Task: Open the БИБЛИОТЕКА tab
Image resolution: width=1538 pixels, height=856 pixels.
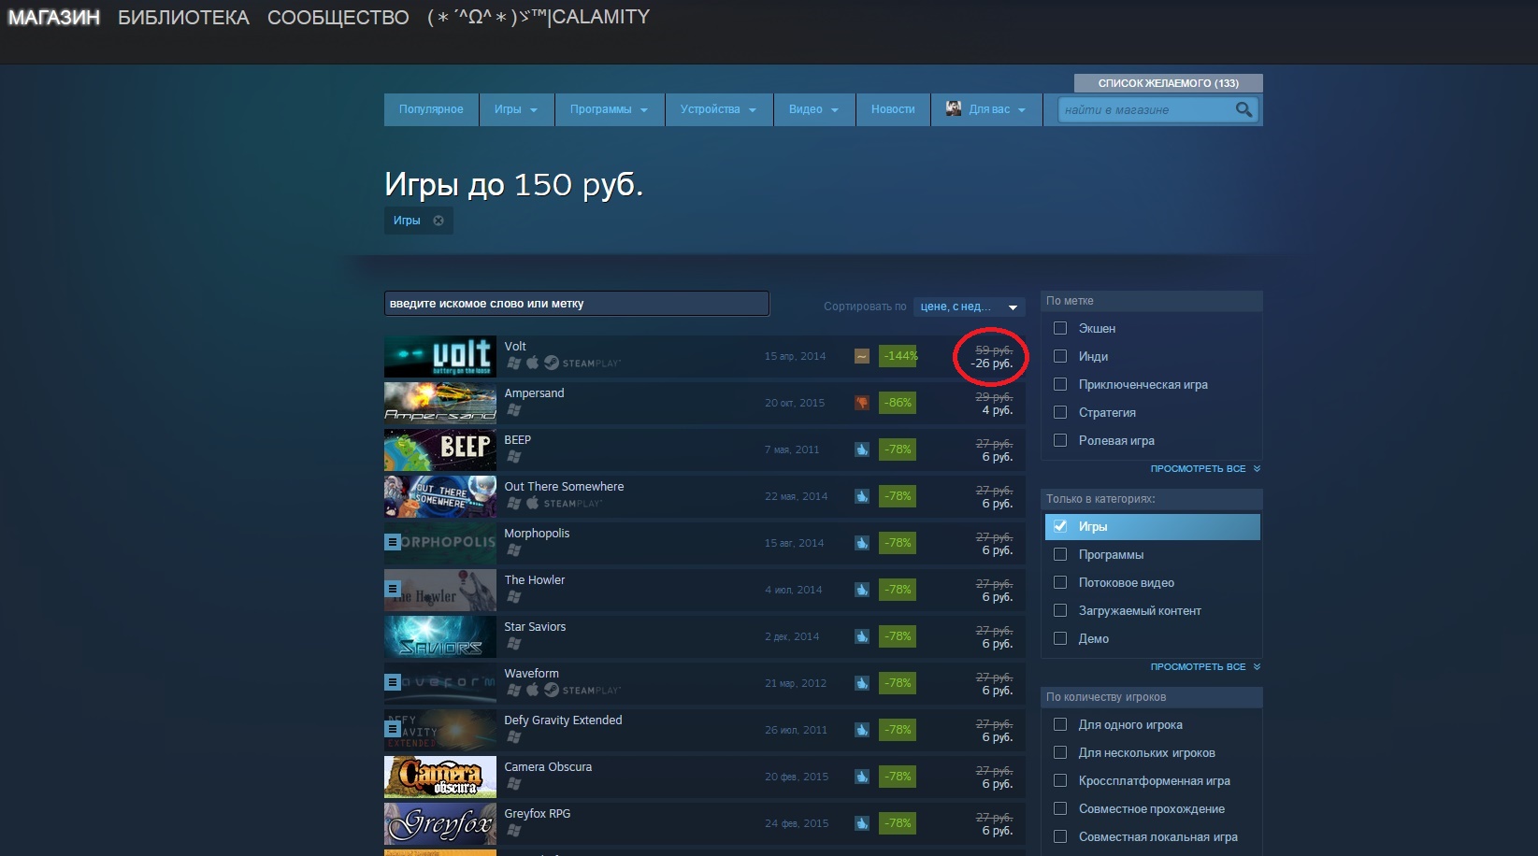Action: pos(183,18)
